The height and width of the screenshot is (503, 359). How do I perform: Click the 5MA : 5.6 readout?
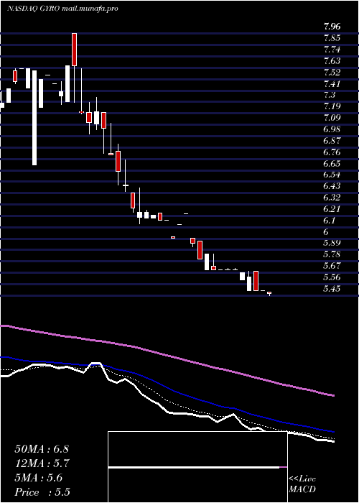[39, 478]
